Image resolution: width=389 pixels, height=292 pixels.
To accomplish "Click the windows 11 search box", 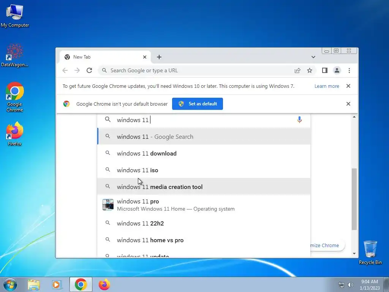I will pos(204,120).
